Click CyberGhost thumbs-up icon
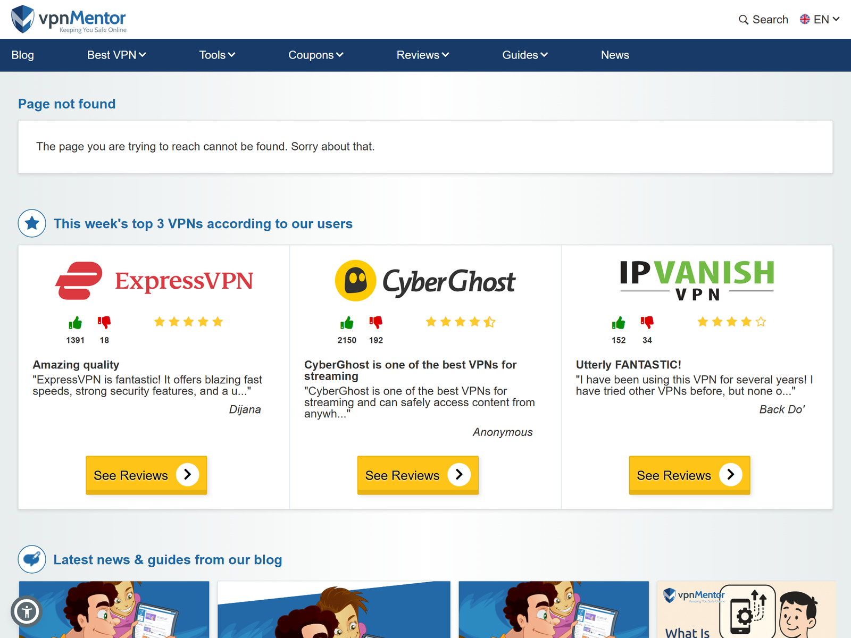The image size is (851, 638). pos(347,323)
